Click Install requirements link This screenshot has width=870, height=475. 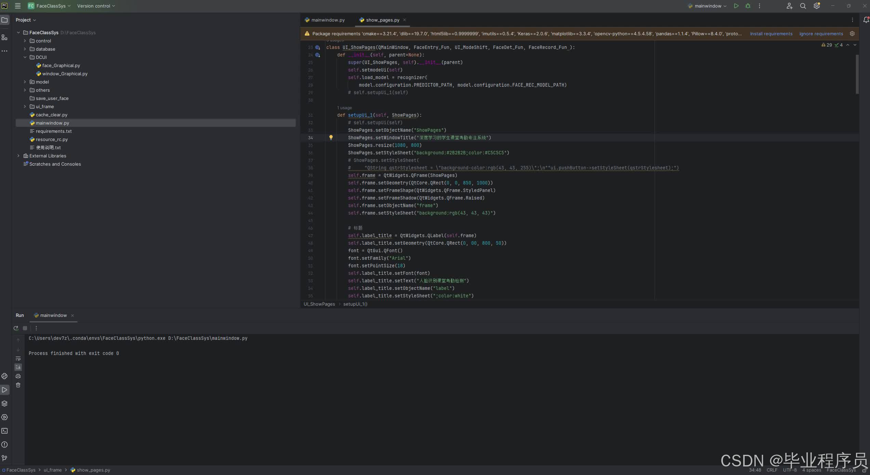coord(771,34)
